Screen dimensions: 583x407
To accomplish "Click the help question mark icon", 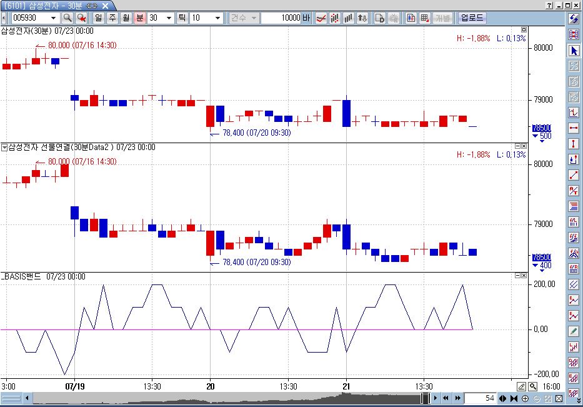I will (548, 5).
